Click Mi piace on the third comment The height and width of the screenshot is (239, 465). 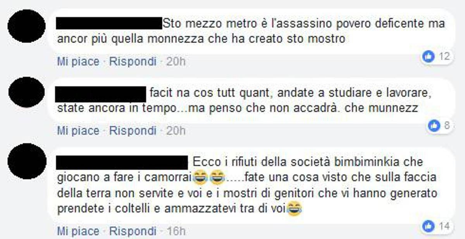point(78,231)
